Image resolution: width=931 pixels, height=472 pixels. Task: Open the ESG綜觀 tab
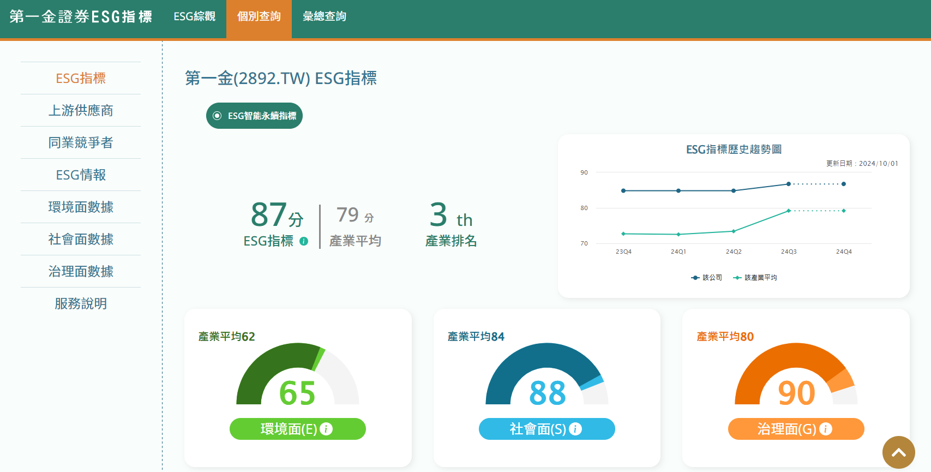[195, 16]
